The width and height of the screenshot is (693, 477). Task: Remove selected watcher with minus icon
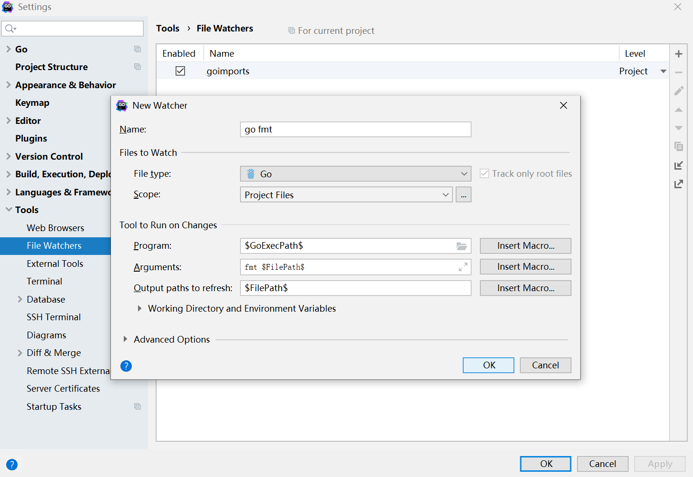point(679,72)
